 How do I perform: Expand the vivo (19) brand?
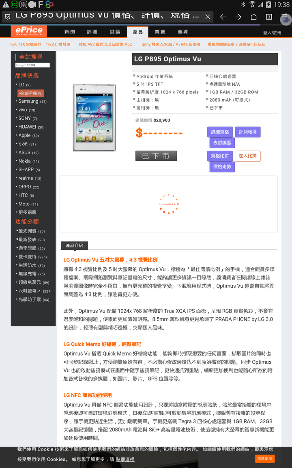tap(25, 110)
